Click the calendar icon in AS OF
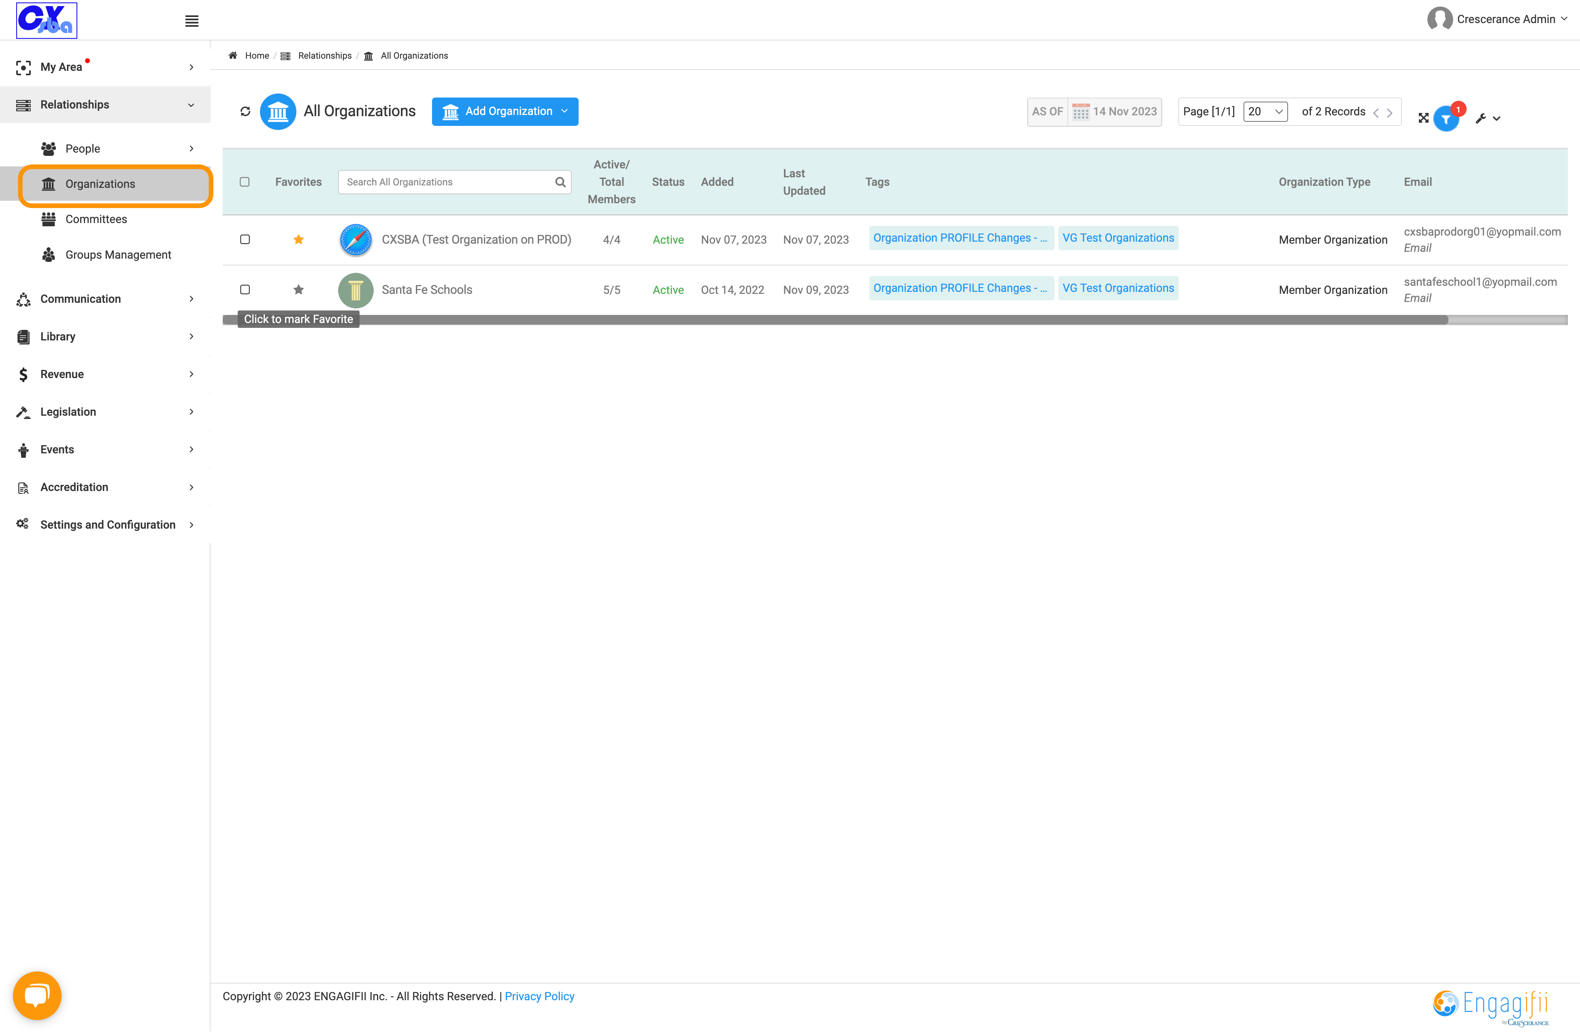 pos(1080,112)
